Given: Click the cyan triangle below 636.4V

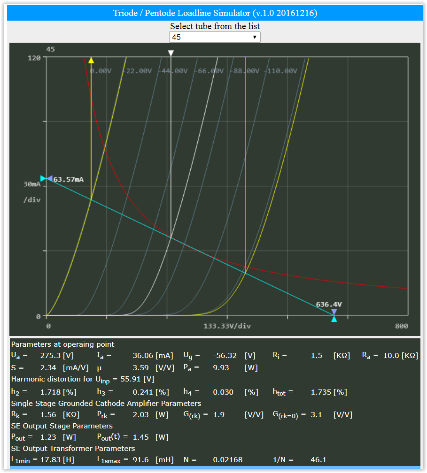Looking at the screenshot, I should (334, 319).
